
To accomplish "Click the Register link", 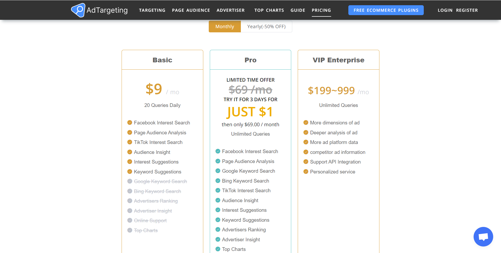I will pyautogui.click(x=467, y=10).
